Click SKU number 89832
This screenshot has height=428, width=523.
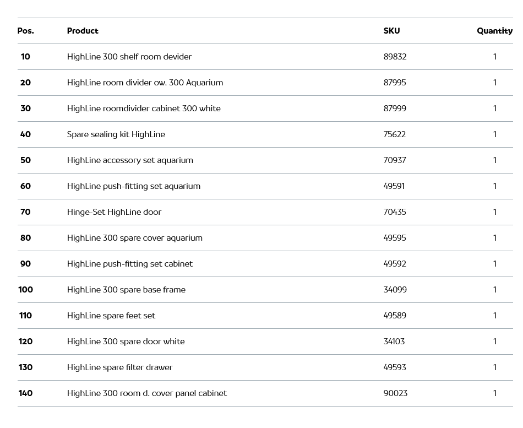(395, 57)
